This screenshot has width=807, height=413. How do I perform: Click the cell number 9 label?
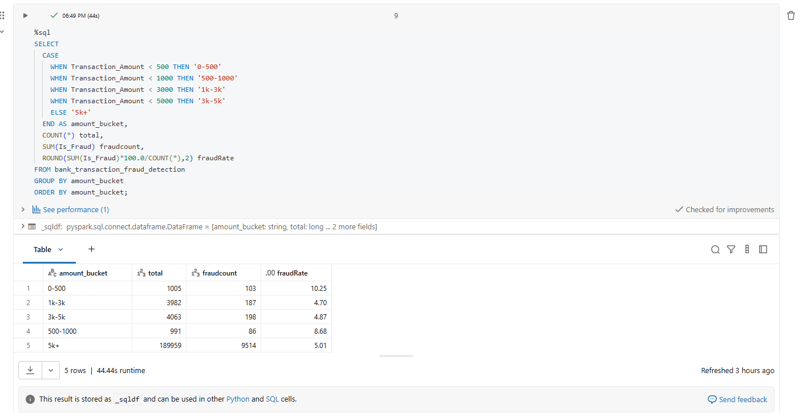396,15
